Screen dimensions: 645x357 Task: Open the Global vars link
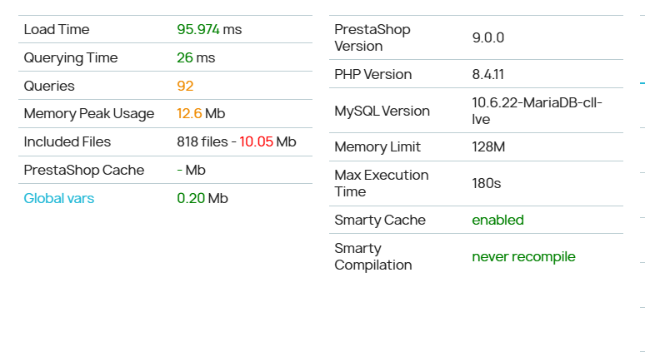(x=59, y=198)
